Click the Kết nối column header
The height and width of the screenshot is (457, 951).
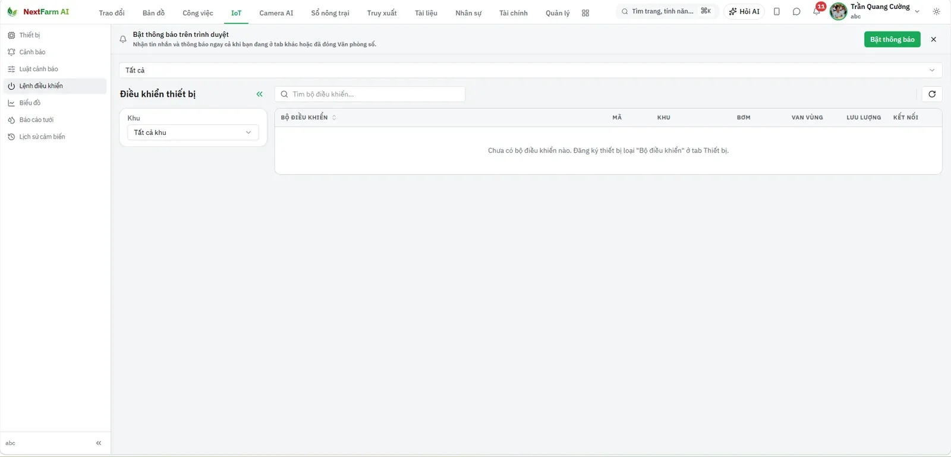pyautogui.click(x=906, y=118)
